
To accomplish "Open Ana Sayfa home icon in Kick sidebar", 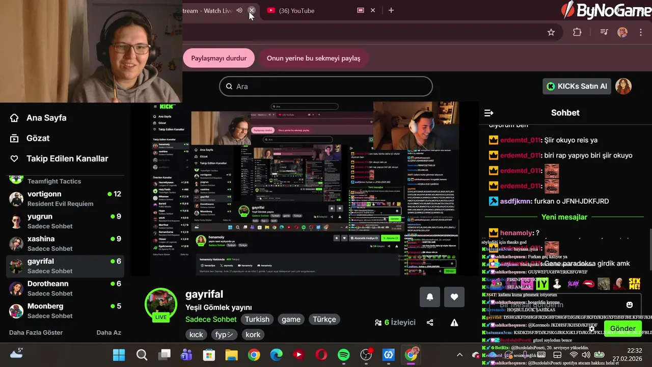I will (x=14, y=118).
